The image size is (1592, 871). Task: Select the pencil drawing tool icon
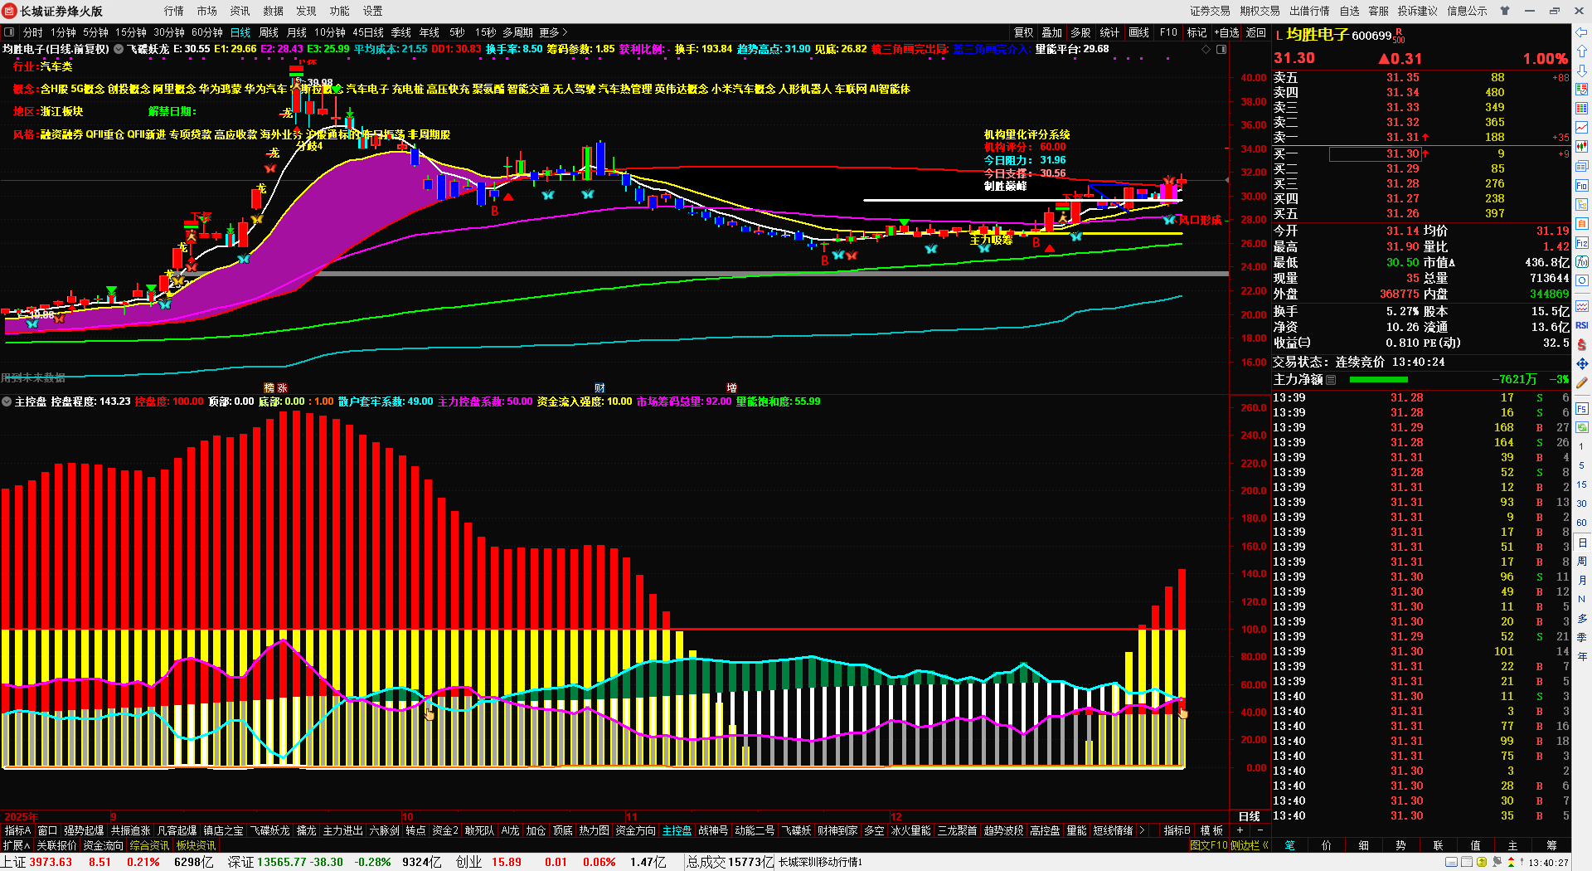point(1582,382)
